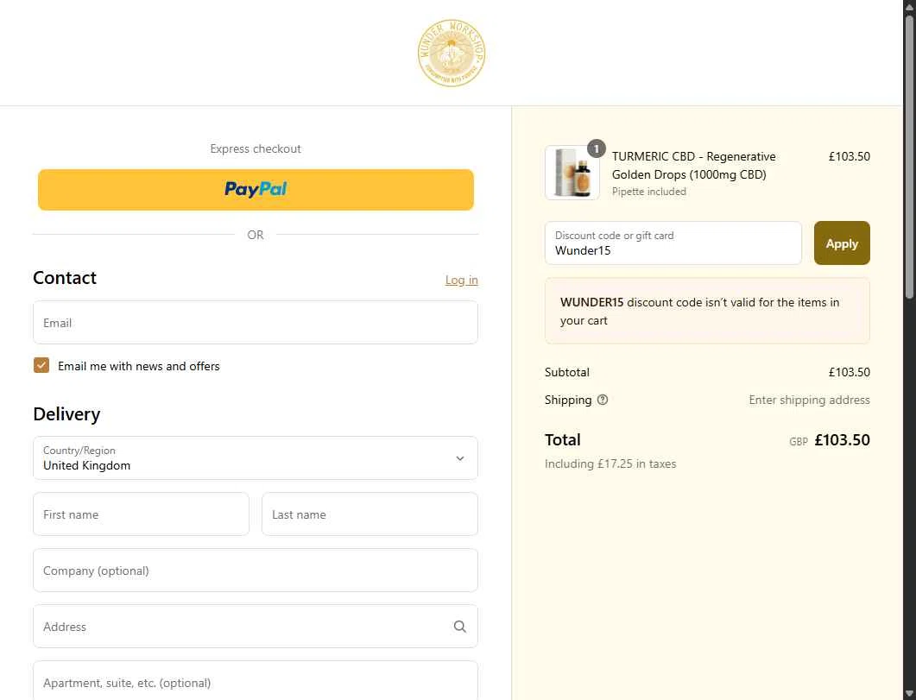Click the address search magnifier icon
The width and height of the screenshot is (916, 700).
pos(460,627)
